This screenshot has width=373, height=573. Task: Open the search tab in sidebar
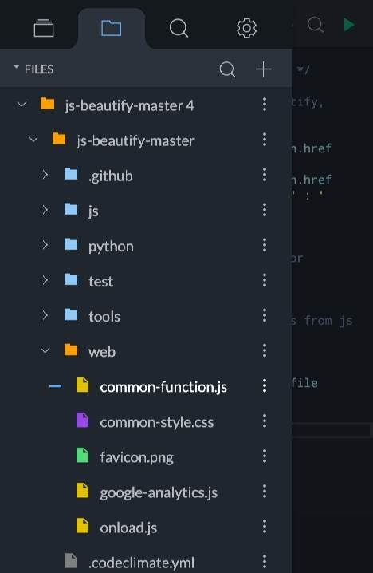(x=179, y=28)
